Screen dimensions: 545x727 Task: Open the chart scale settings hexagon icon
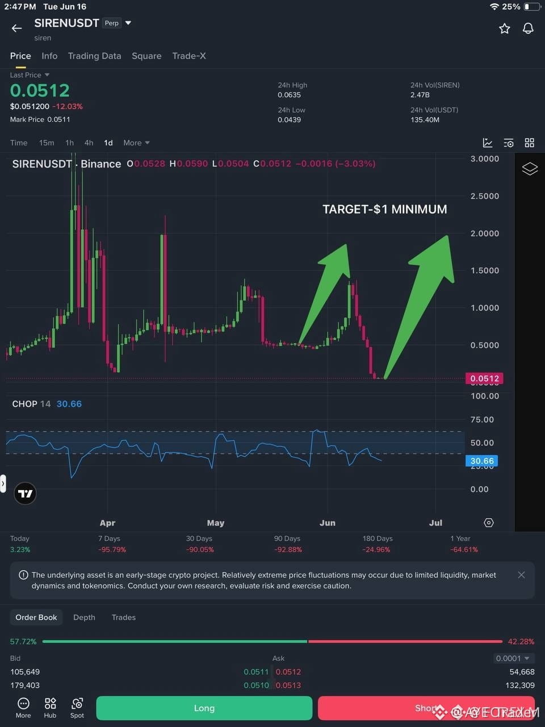[x=489, y=523]
